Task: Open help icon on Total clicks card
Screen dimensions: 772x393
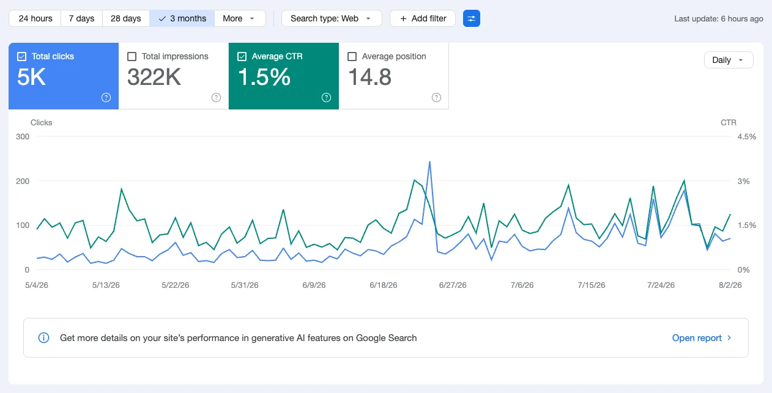Action: coord(106,97)
